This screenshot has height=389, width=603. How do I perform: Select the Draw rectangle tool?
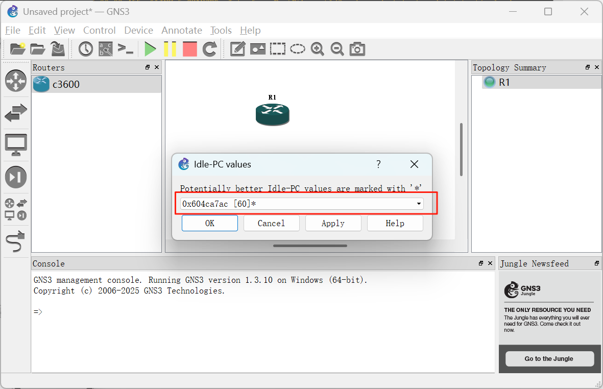point(278,49)
